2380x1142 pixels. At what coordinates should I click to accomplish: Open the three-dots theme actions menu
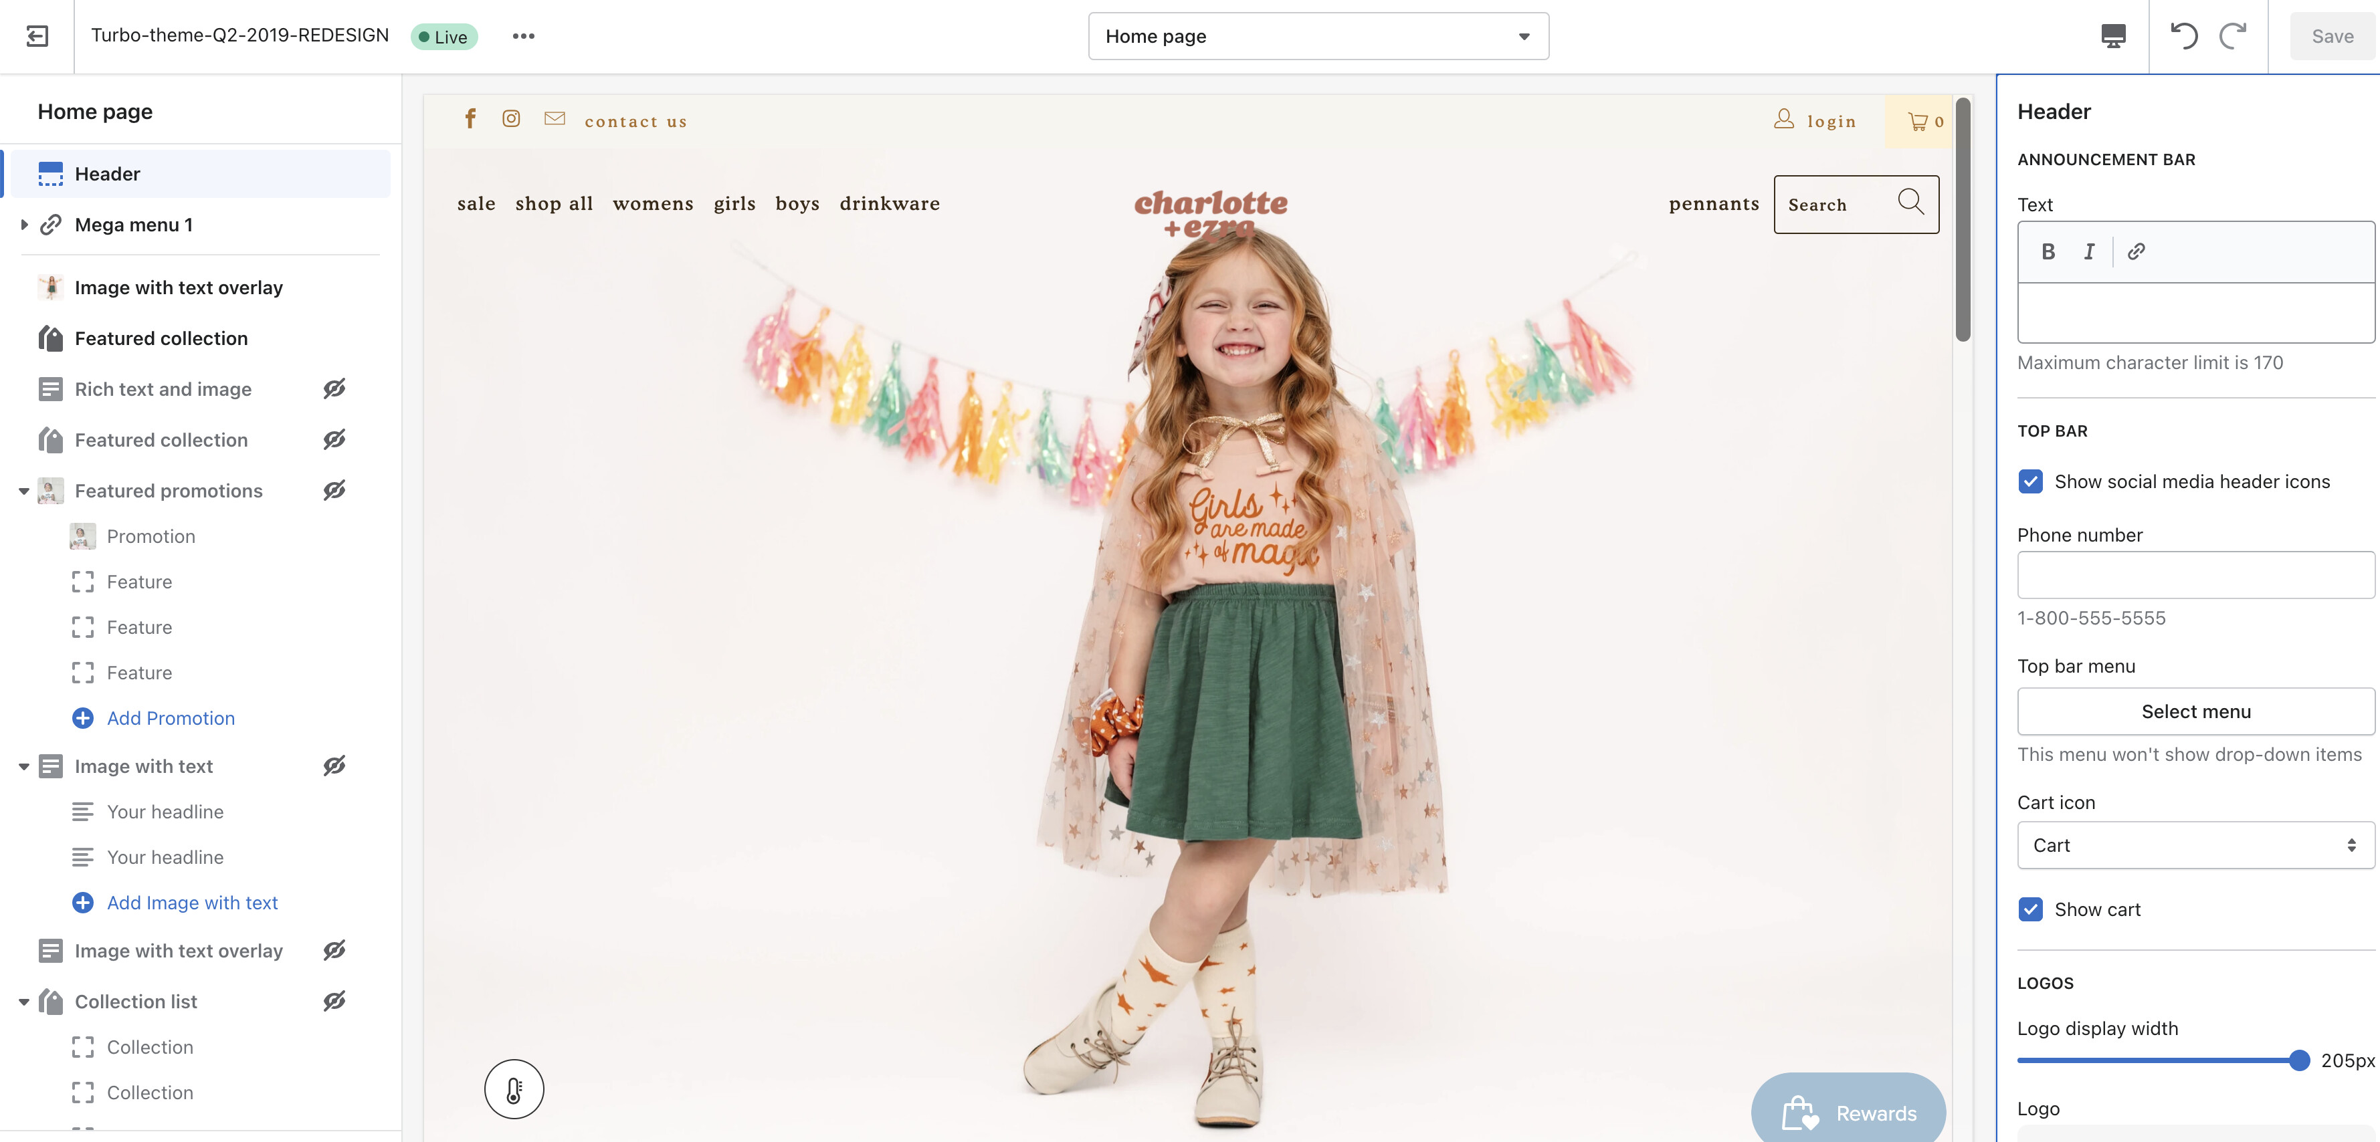(523, 36)
